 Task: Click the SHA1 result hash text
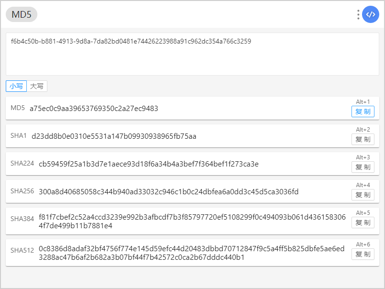[114, 136]
